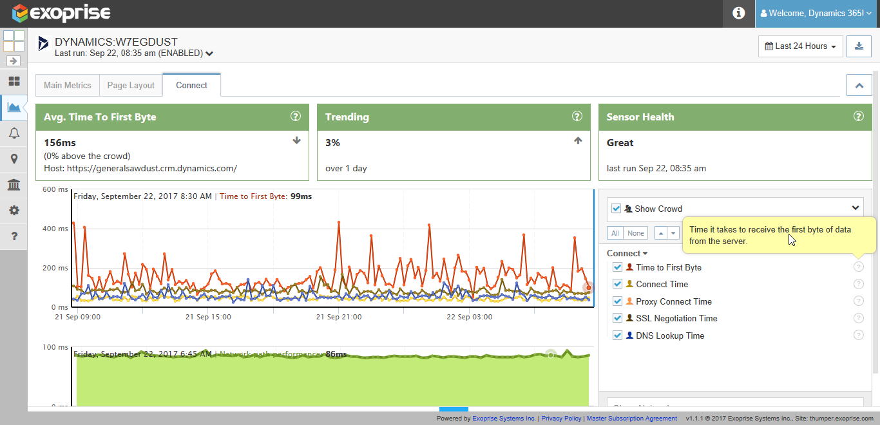Click the vertical scrollbar on the right edge
The height and width of the screenshot is (425, 880).
click(x=875, y=222)
